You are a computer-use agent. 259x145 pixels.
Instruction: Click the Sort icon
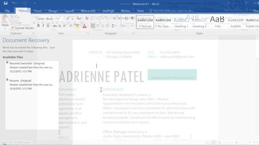[x=126, y=19]
